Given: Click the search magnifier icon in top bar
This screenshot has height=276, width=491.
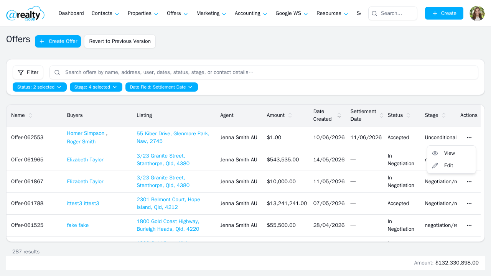Looking at the screenshot, I should pos(374,13).
